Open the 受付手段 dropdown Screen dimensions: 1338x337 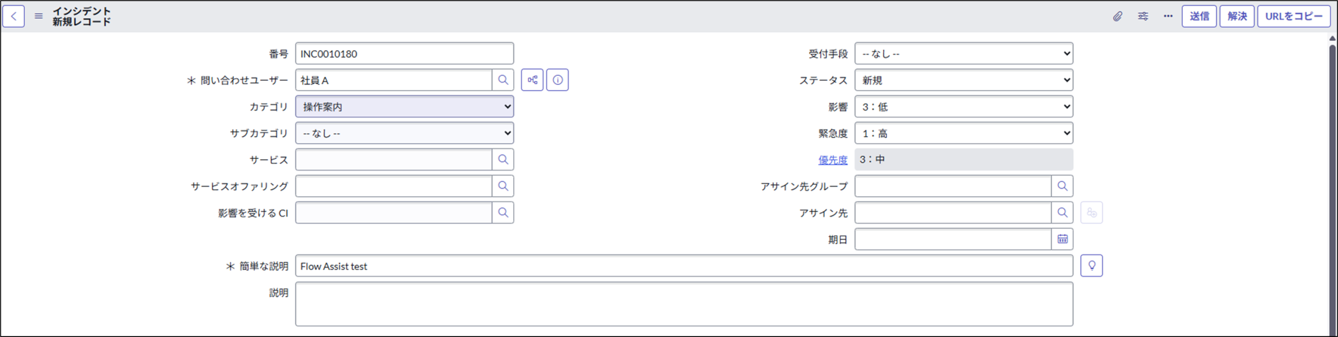coord(963,53)
